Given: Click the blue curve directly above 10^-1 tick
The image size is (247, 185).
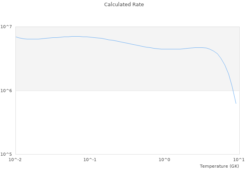Looking at the screenshot, I should click(x=90, y=37).
